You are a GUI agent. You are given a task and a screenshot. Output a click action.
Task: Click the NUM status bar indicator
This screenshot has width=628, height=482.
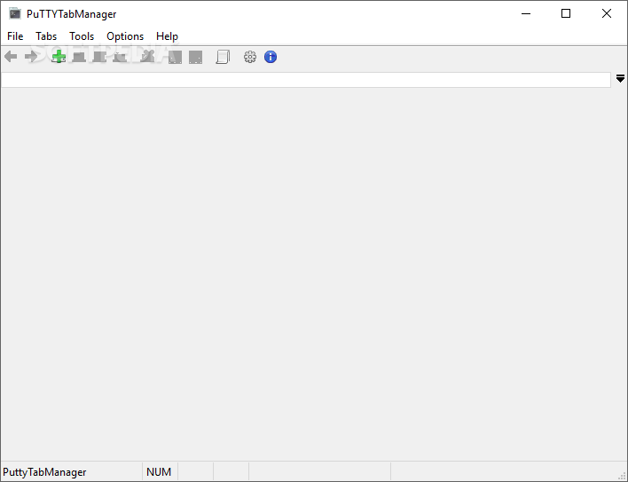159,472
